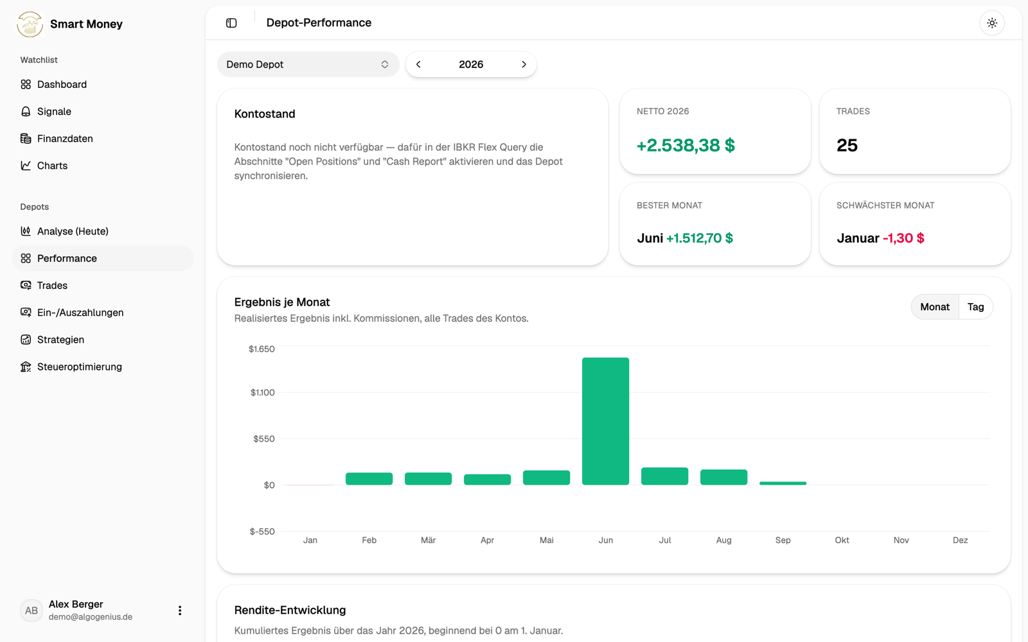Screen dimensions: 1028x642
Task: Click the Signale bell icon
Action: pyautogui.click(x=26, y=111)
